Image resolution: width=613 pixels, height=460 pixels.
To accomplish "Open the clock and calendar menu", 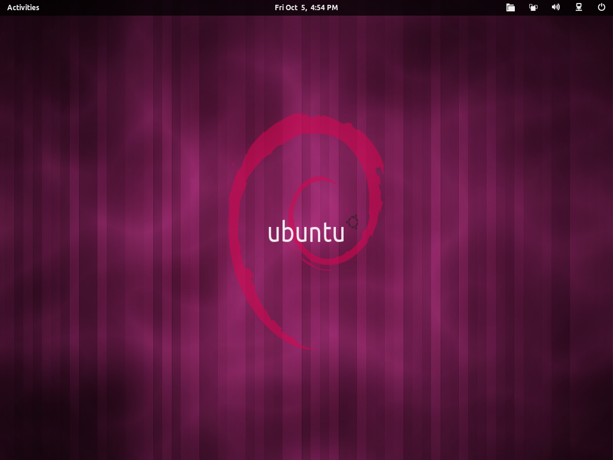I will coord(306,7).
